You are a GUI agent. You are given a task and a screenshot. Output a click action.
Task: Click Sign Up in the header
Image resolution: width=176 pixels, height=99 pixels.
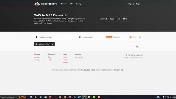131,4
